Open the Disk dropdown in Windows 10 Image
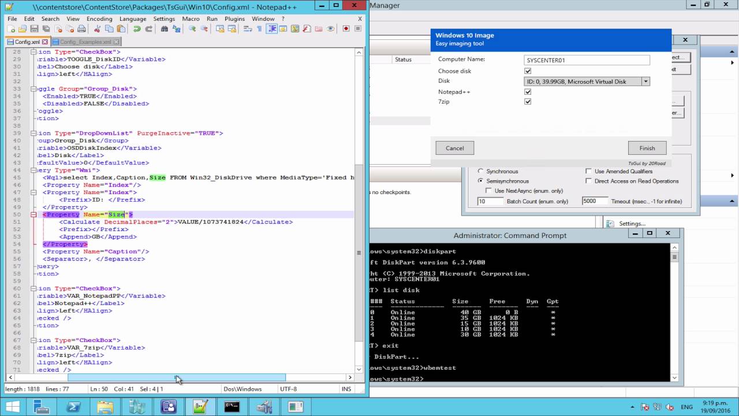The image size is (739, 416). pyautogui.click(x=645, y=81)
